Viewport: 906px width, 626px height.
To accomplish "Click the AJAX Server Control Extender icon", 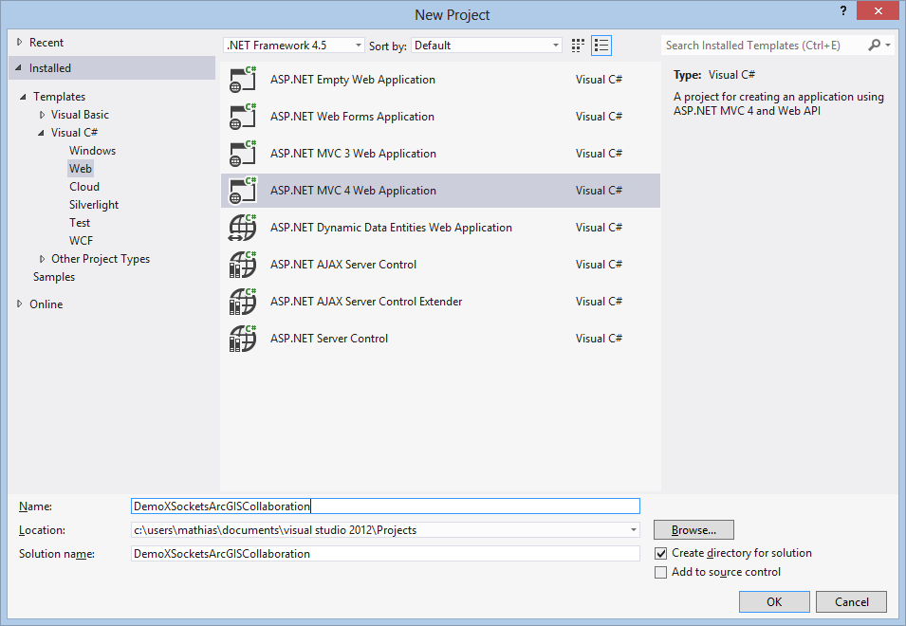I will (243, 302).
